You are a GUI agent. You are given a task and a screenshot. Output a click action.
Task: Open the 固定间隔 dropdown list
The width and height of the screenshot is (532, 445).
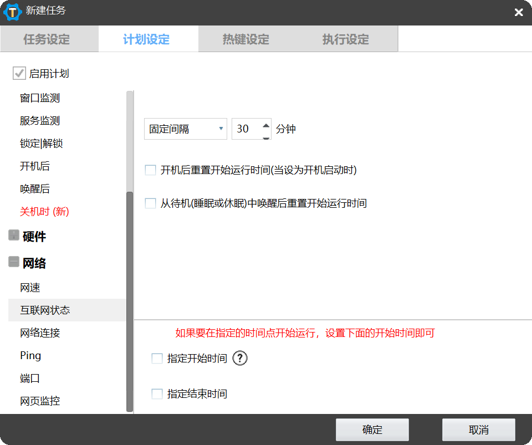(185, 129)
